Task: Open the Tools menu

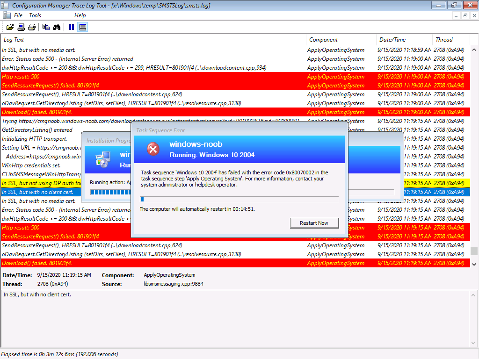Action: pyautogui.click(x=35, y=15)
